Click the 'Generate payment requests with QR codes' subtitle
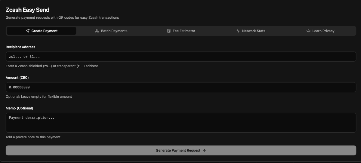The height and width of the screenshot is (163, 361). (62, 17)
